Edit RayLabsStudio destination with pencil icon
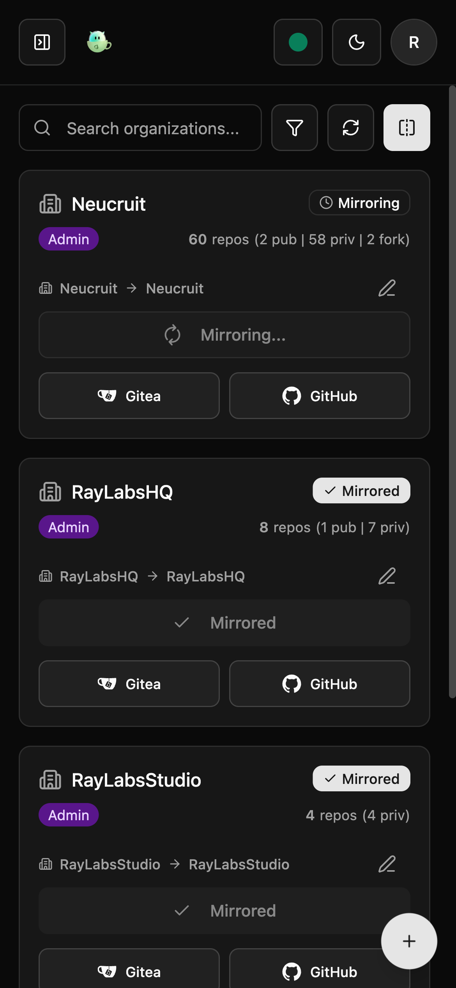Screen dimensions: 456x988 tap(387, 864)
